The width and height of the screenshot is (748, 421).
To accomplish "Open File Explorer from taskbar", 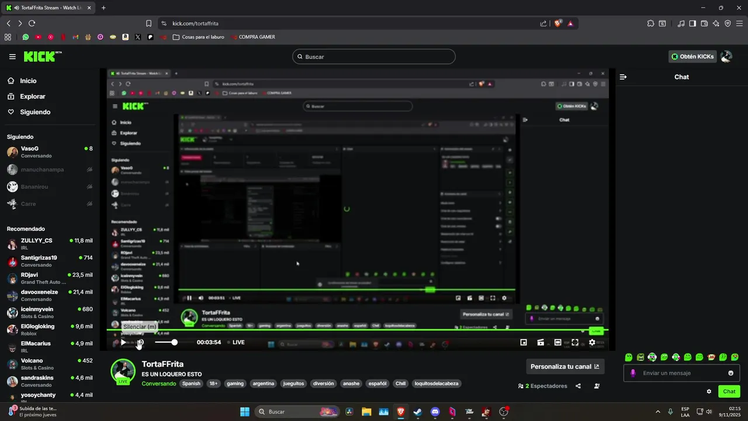I will 366,412.
